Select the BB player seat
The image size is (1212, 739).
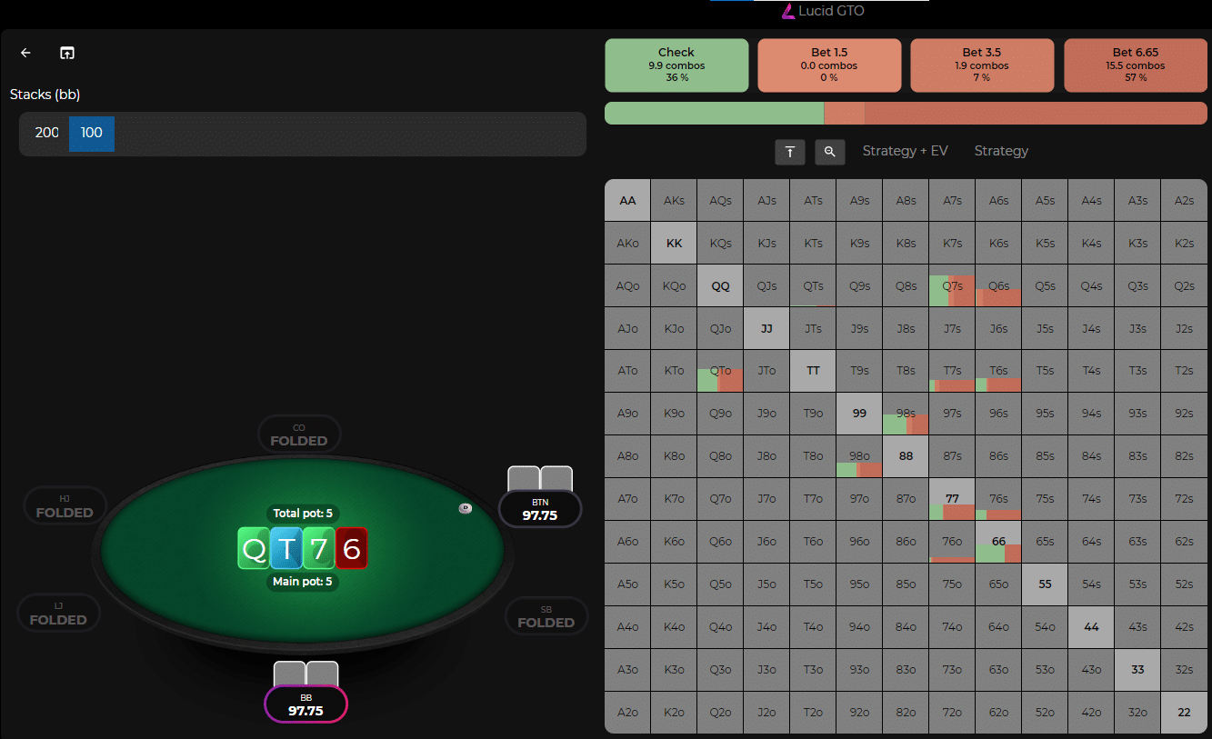306,704
